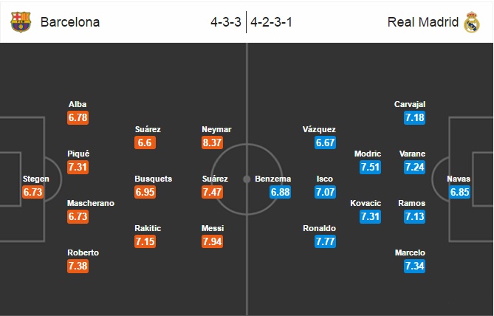Viewport: 494px width, 316px height.
Task: Click Ronaldo's 7.77 rating badge
Action: click(x=325, y=241)
